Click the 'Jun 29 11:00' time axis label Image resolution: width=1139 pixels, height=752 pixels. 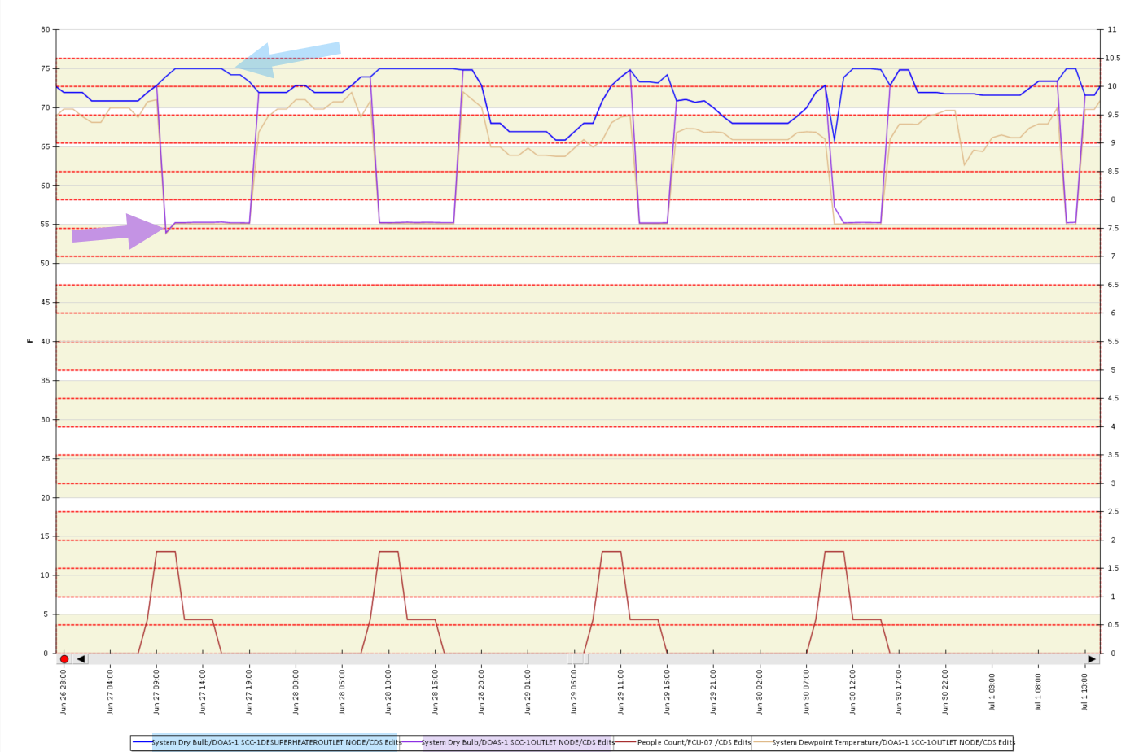[621, 692]
